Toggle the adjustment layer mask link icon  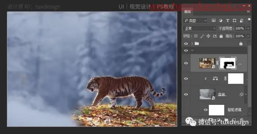(x=225, y=79)
